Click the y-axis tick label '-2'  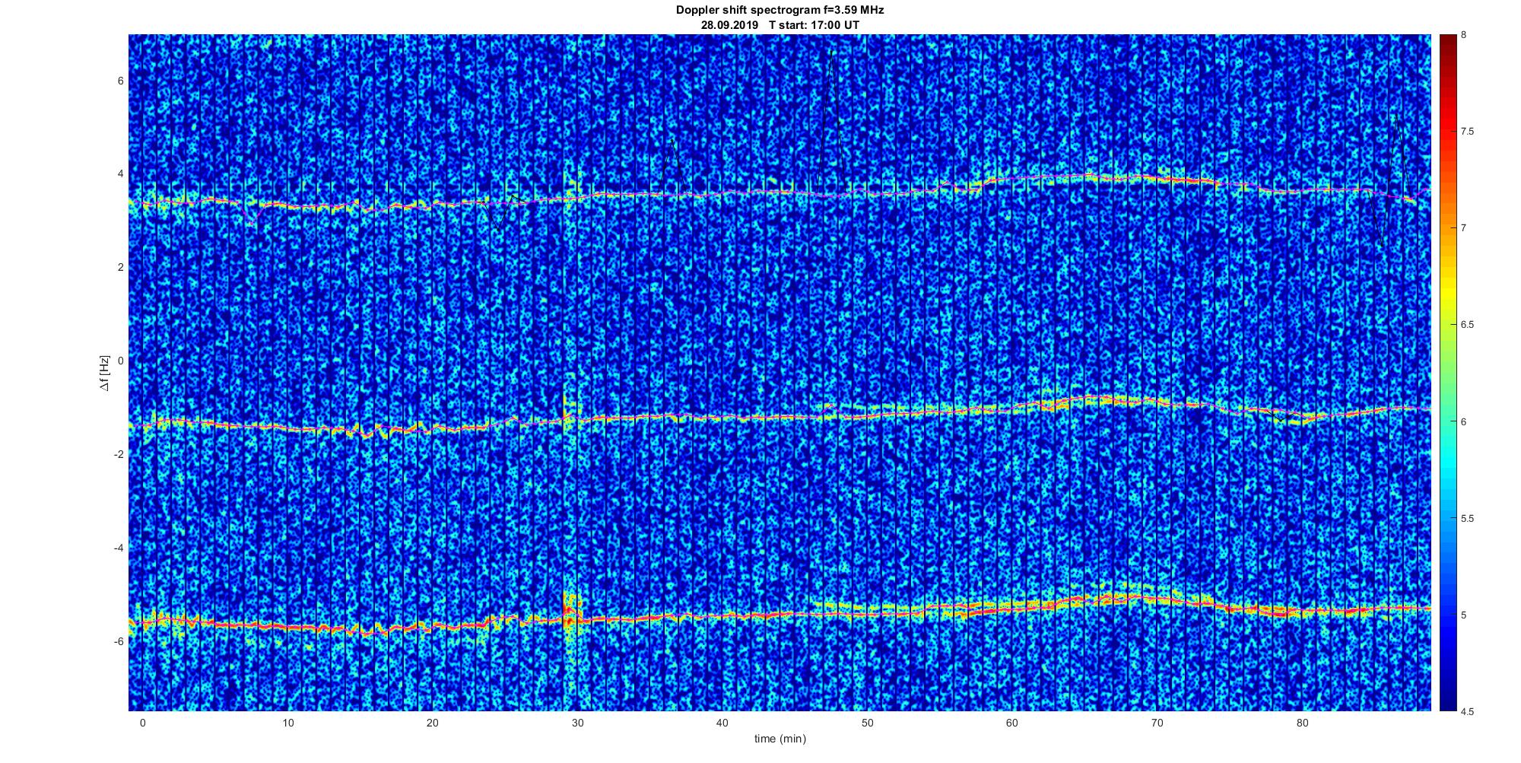click(119, 454)
